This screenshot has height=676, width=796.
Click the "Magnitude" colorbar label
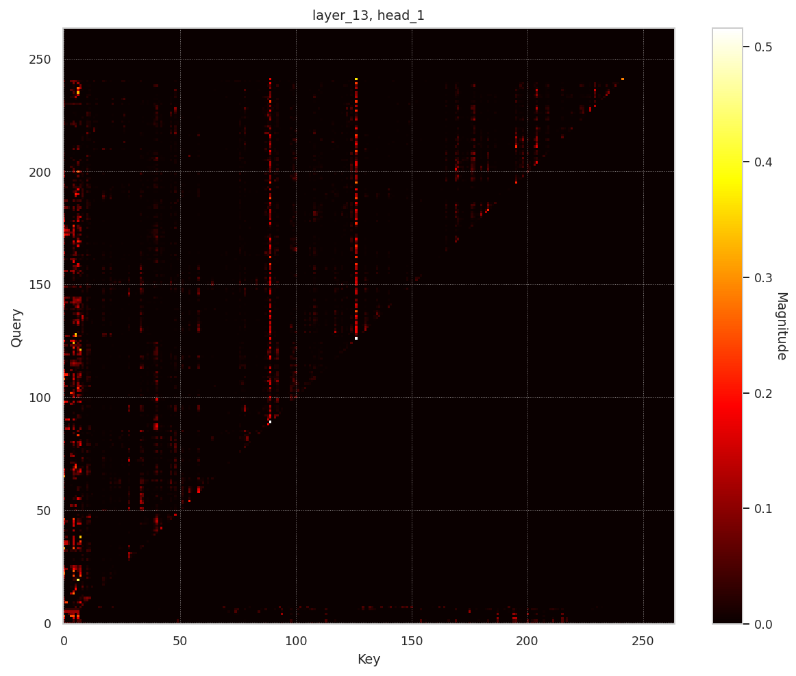pos(781,326)
